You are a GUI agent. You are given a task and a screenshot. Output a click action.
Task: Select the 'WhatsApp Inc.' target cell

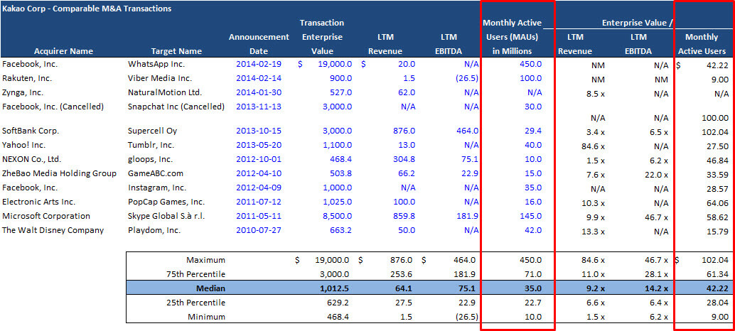coord(156,65)
